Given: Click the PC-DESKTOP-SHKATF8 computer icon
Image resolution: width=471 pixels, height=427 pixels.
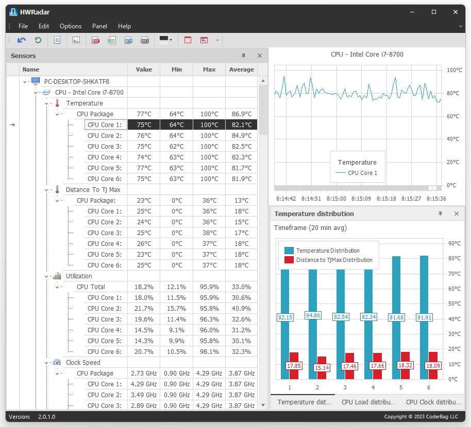Looking at the screenshot, I should click(36, 81).
